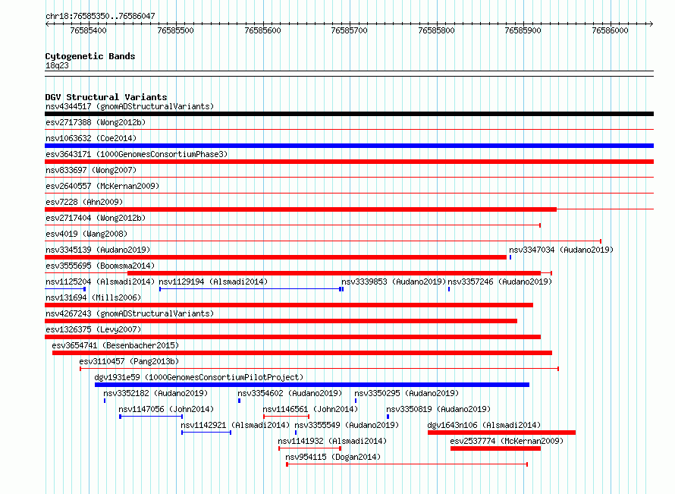
Task: Click the esv7228 (Ahn2009) label
Action: 84,202
